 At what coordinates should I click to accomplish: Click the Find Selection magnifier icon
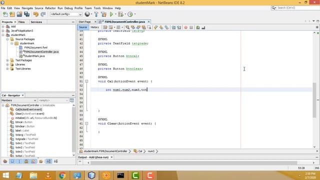(x=127, y=27)
